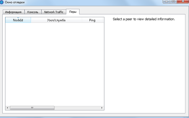Close the Окно отладки window
The image size is (189, 118).
click(183, 1)
